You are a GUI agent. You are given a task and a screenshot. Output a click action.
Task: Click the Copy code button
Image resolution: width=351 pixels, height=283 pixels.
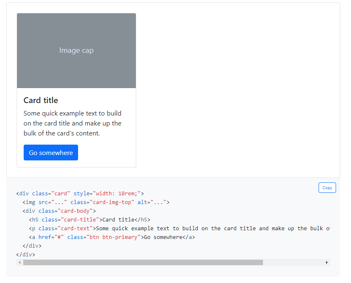tap(327, 187)
